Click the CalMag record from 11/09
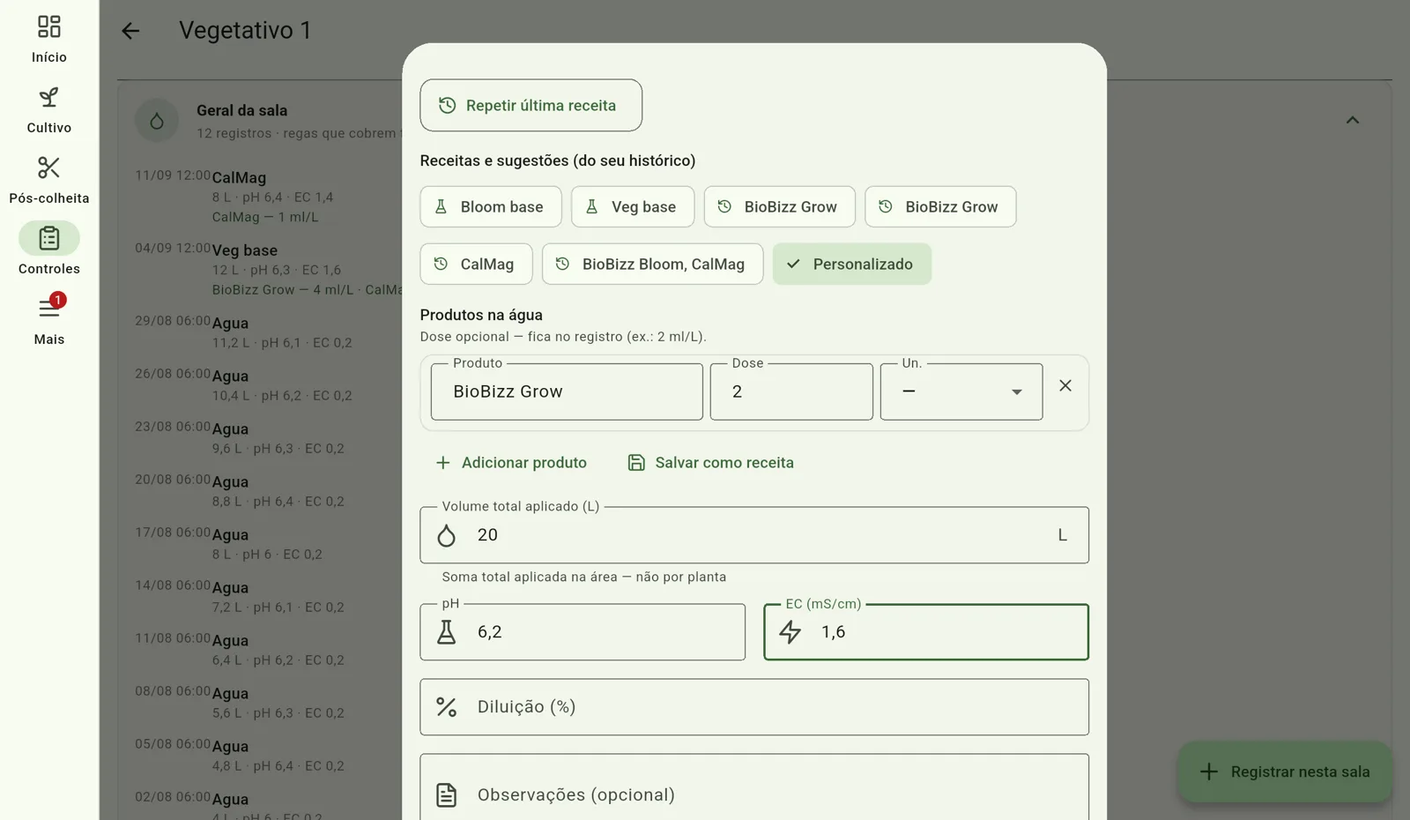This screenshot has height=820, width=1410. click(x=269, y=197)
